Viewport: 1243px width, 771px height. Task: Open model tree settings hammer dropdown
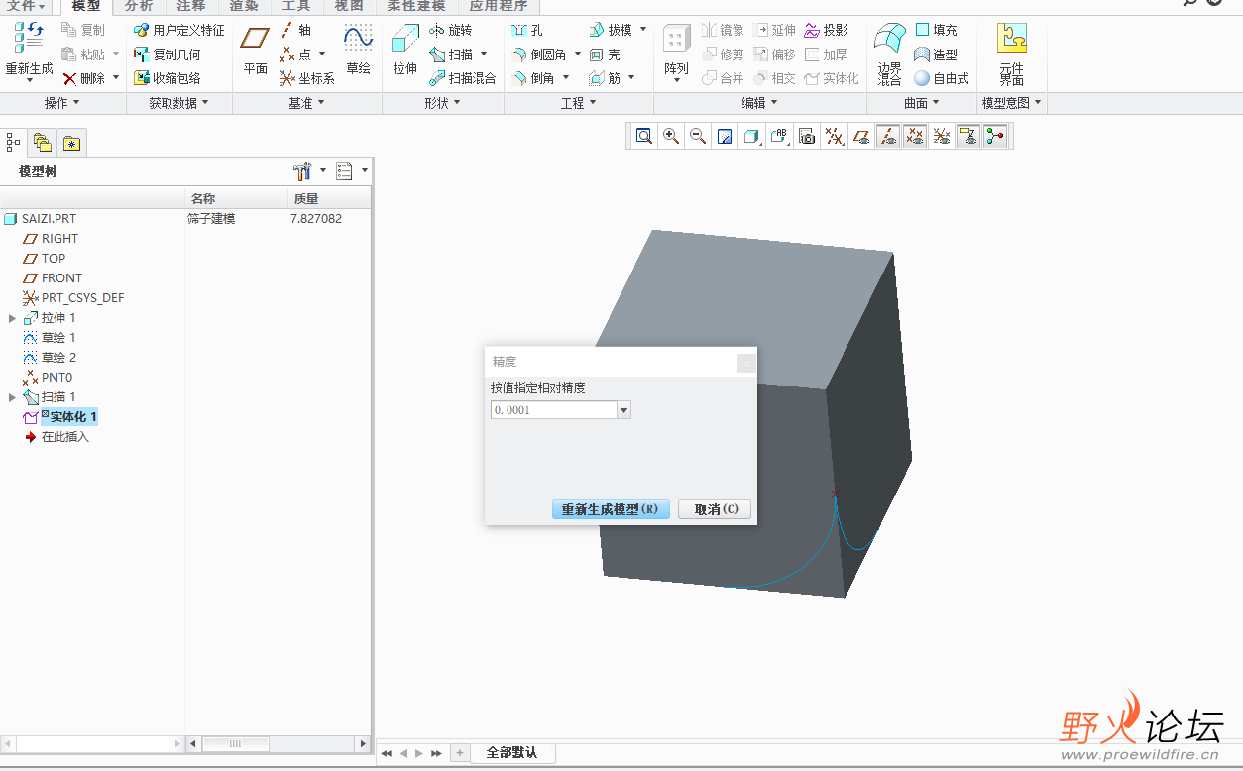pos(310,171)
